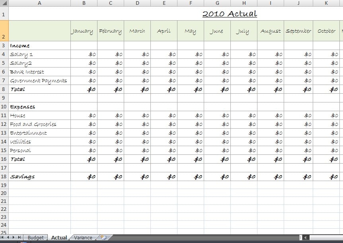Screen dimensions: 343x243
Task: Click Bank Interest value for March
Action: 137,72
